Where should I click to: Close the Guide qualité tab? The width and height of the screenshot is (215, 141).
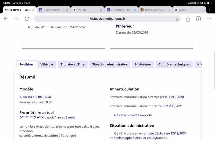point(67,10)
